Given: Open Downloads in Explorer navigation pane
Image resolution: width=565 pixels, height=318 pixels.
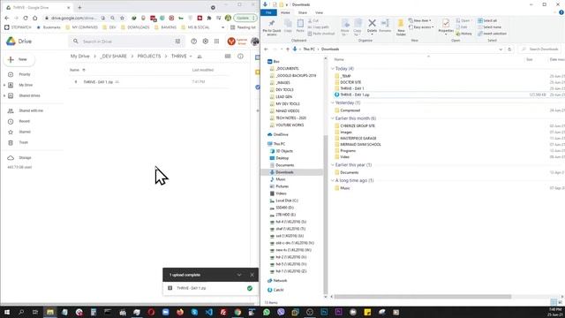Looking at the screenshot, I should (284, 172).
